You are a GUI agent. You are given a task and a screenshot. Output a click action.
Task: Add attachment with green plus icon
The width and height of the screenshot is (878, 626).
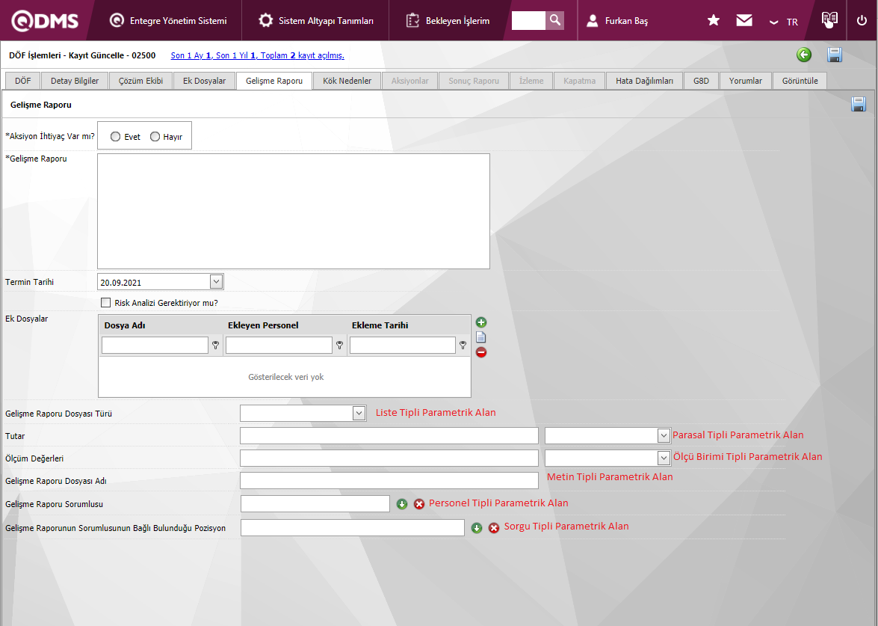[481, 322]
